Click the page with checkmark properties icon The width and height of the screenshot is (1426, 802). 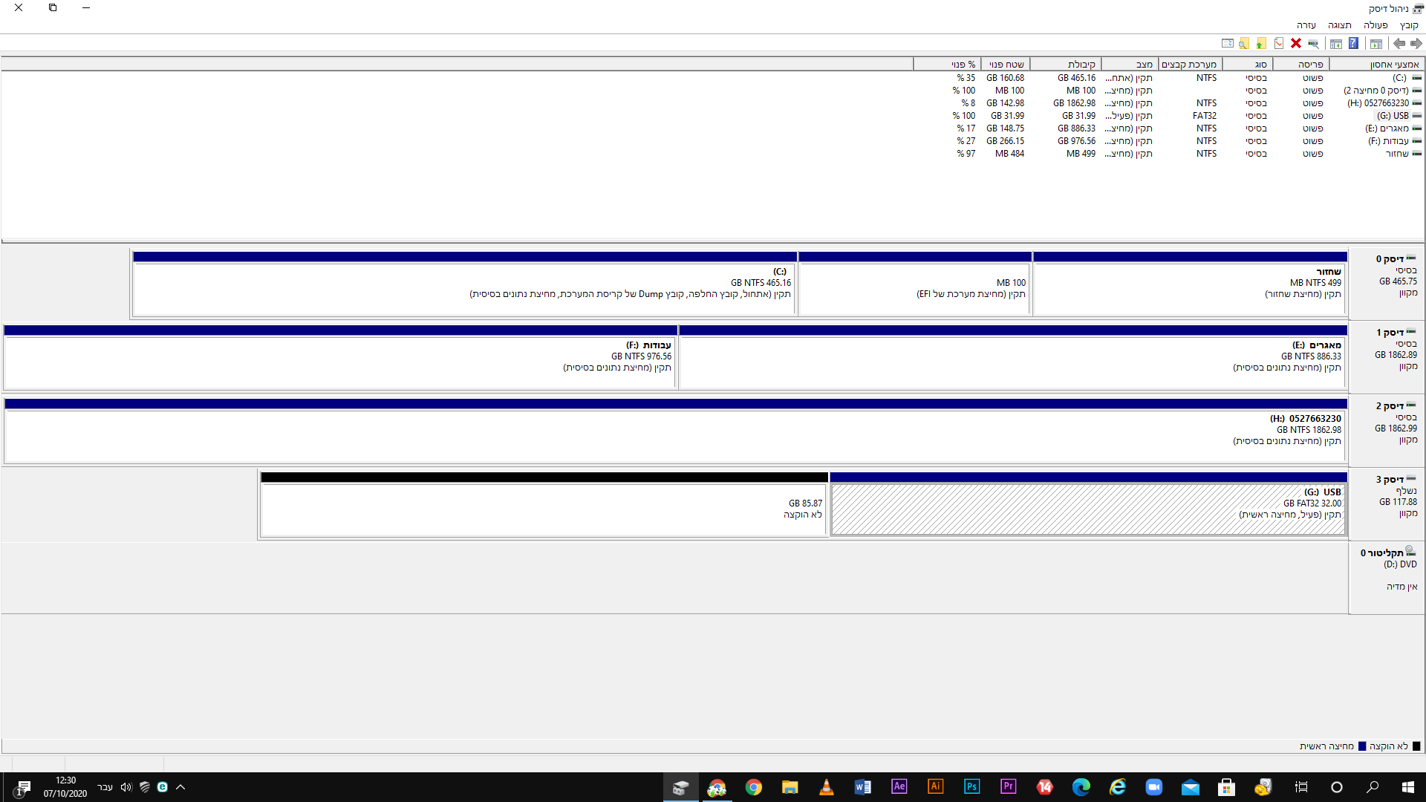(x=1279, y=43)
